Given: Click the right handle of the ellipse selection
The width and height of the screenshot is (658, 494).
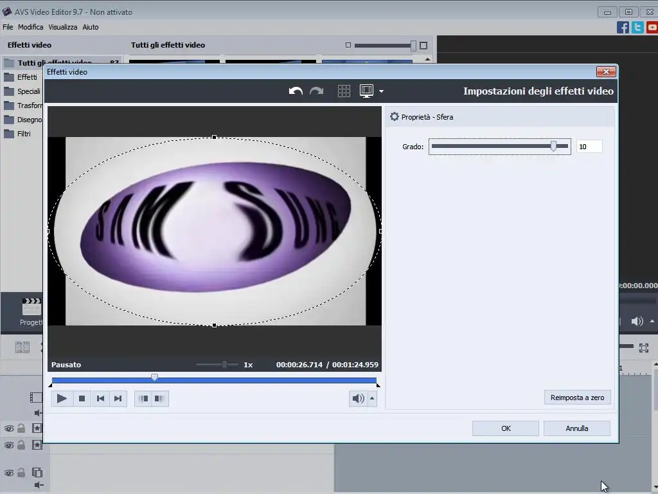Looking at the screenshot, I should coord(380,231).
